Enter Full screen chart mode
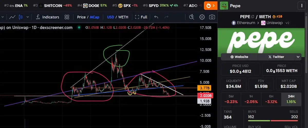 tap(141, 17)
